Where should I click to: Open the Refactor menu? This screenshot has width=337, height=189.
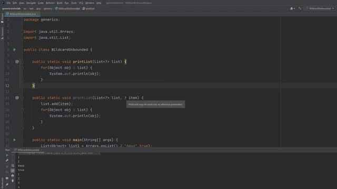coord(50,3)
